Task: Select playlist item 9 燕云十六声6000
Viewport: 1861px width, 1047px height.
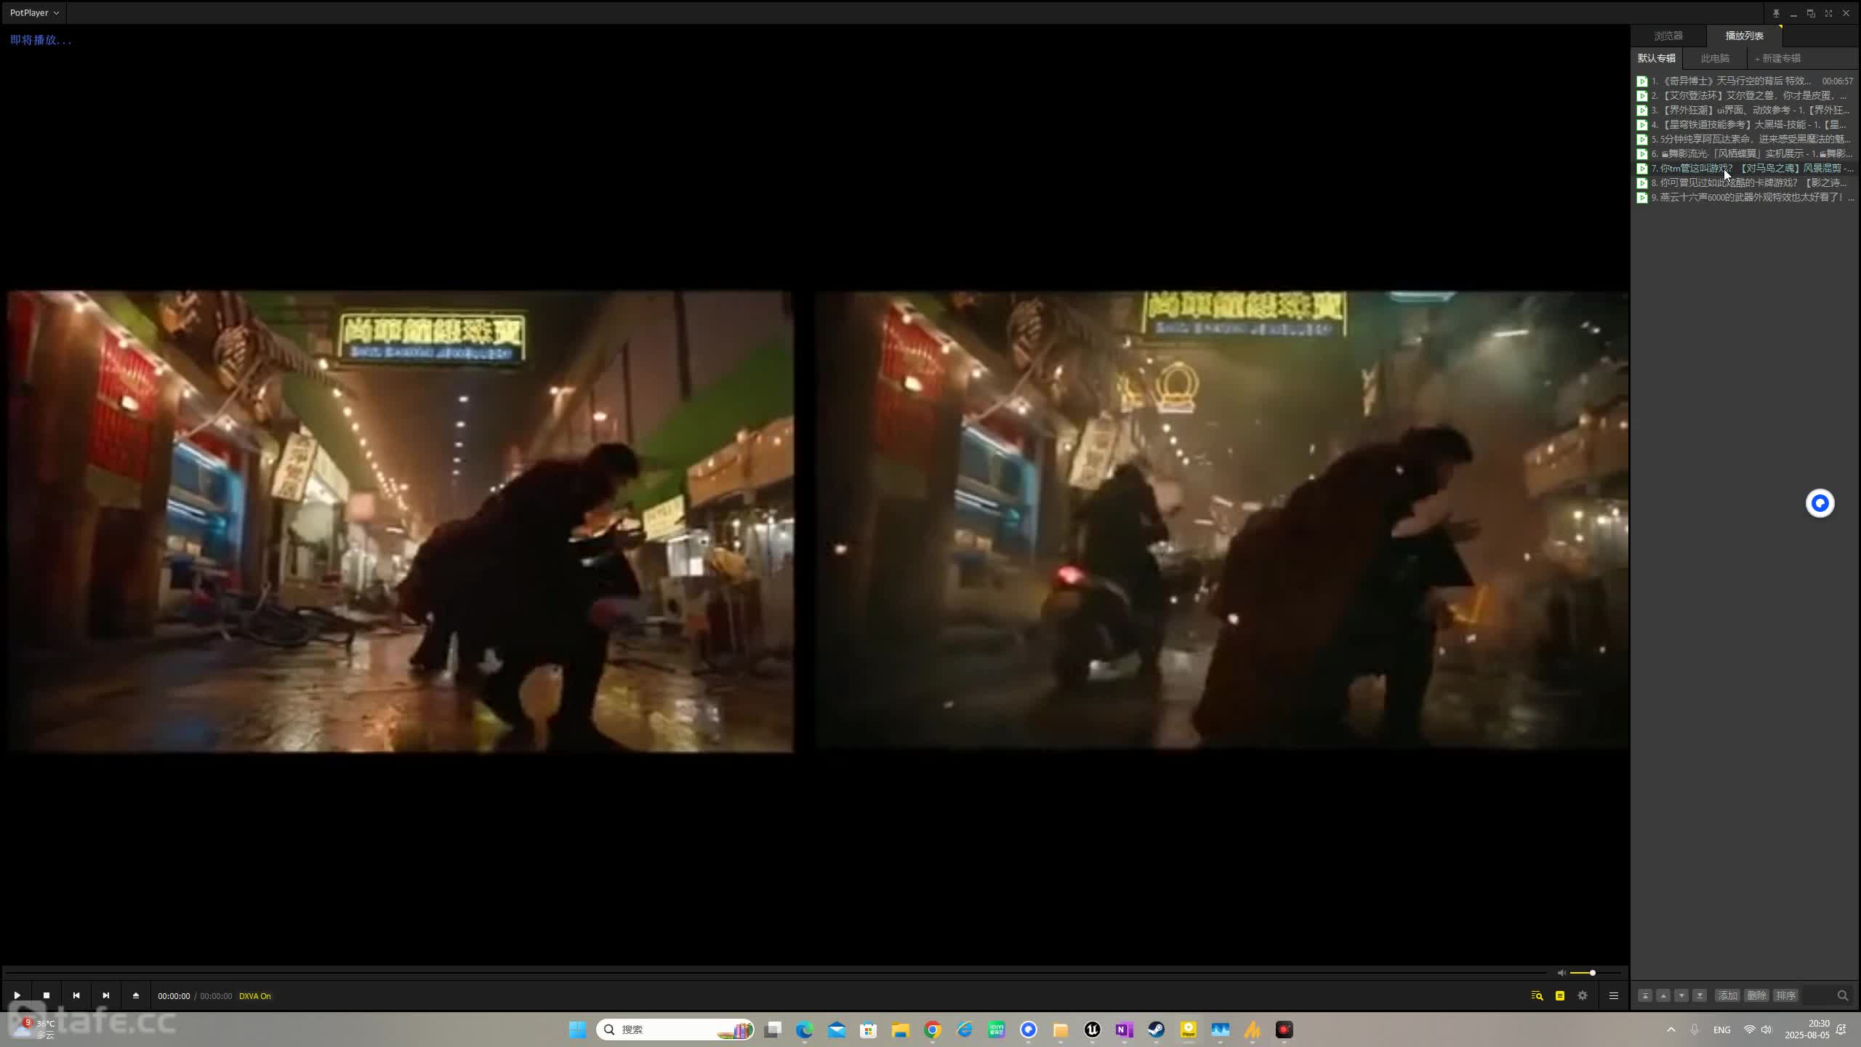Action: 1745,197
